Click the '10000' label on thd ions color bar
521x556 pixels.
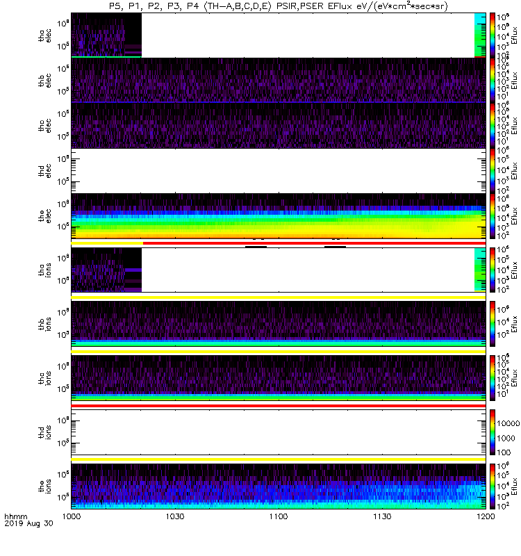(508, 423)
